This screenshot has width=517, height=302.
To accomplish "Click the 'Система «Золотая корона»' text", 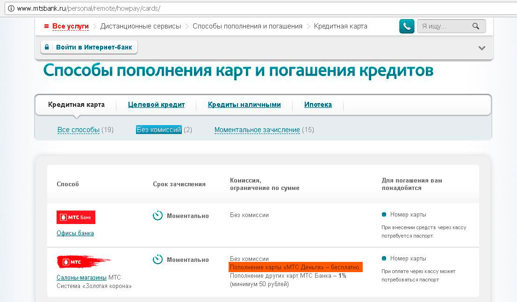I will point(94,286).
